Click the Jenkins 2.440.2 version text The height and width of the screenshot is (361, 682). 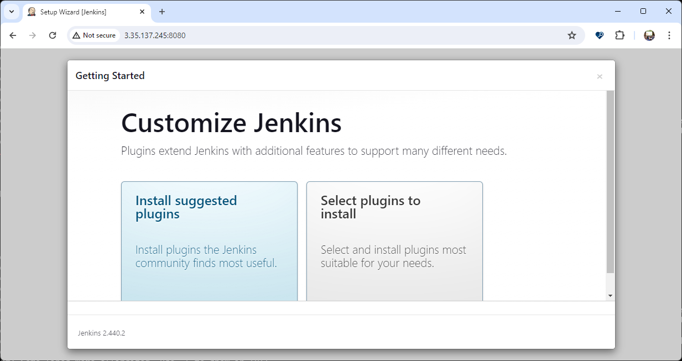(101, 333)
